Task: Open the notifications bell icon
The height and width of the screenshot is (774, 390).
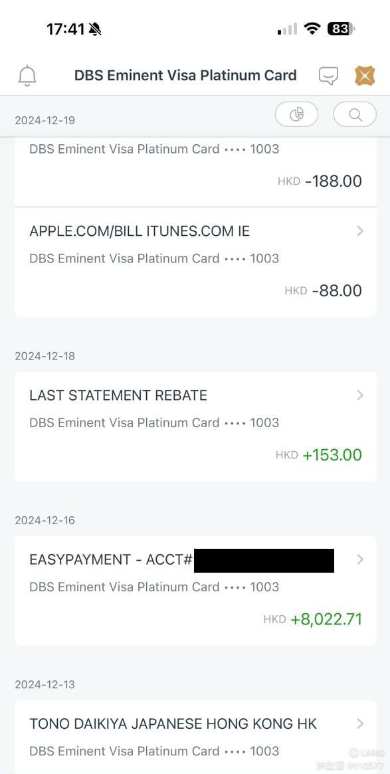Action: pyautogui.click(x=27, y=76)
